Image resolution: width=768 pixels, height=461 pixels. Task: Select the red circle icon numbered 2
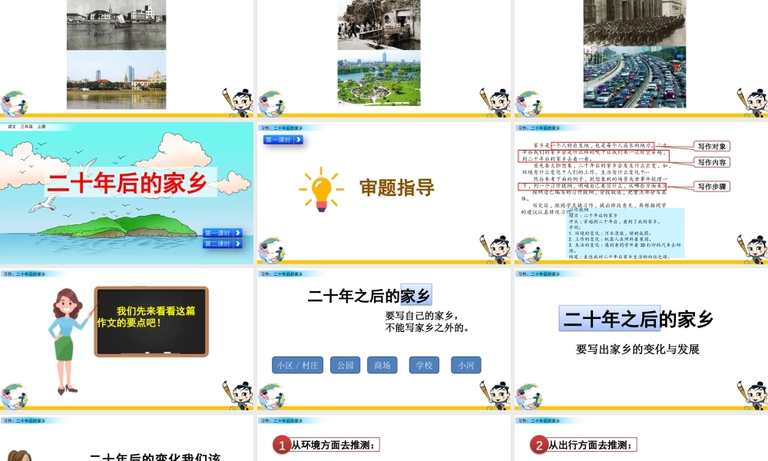coord(540,446)
